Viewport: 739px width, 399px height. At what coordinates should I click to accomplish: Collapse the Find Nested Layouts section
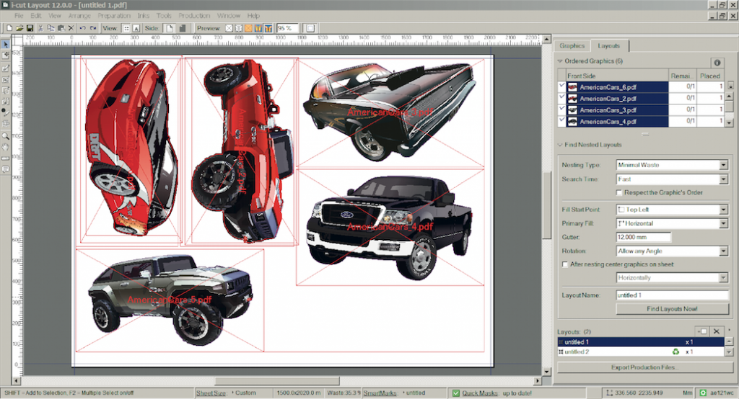[x=560, y=145]
